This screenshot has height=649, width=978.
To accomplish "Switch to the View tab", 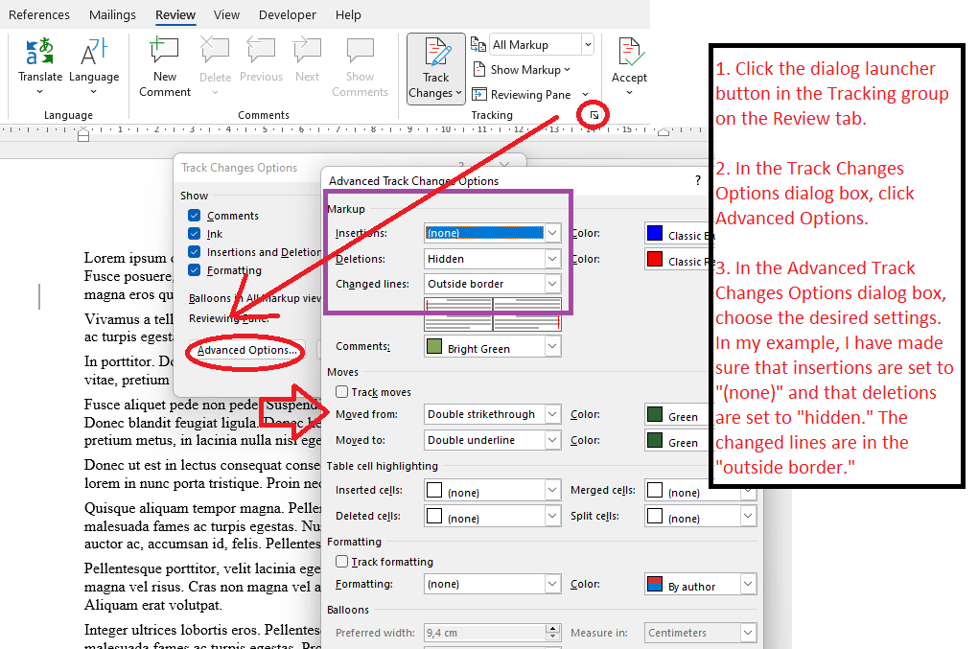I will pyautogui.click(x=226, y=14).
